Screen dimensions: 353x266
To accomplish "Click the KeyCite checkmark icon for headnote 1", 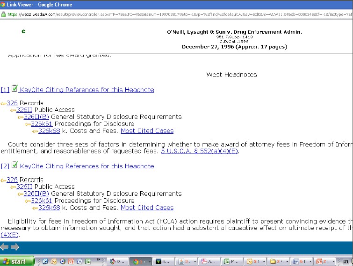I will click(x=14, y=88).
